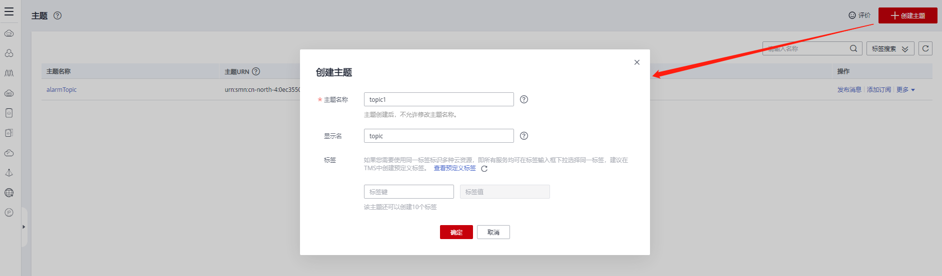942x276 pixels.
Task: Click the help icon next to 主题URN
Action: coord(256,71)
